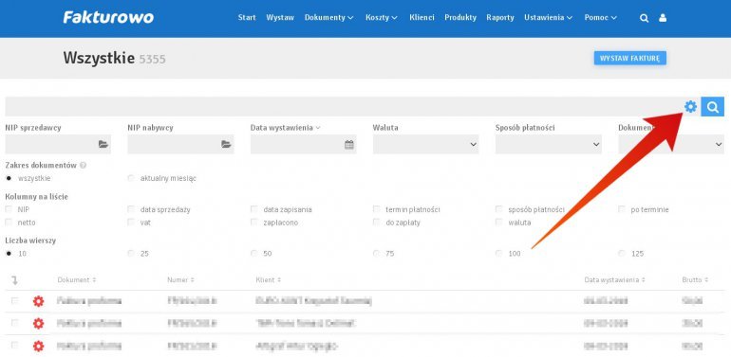Click the Data wystawienia date field
The height and width of the screenshot is (357, 731).
point(303,145)
